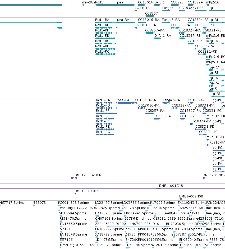Screen dimensions: 225x249
Task: Click the mir-989 gene label
Action: [x=89, y=2]
